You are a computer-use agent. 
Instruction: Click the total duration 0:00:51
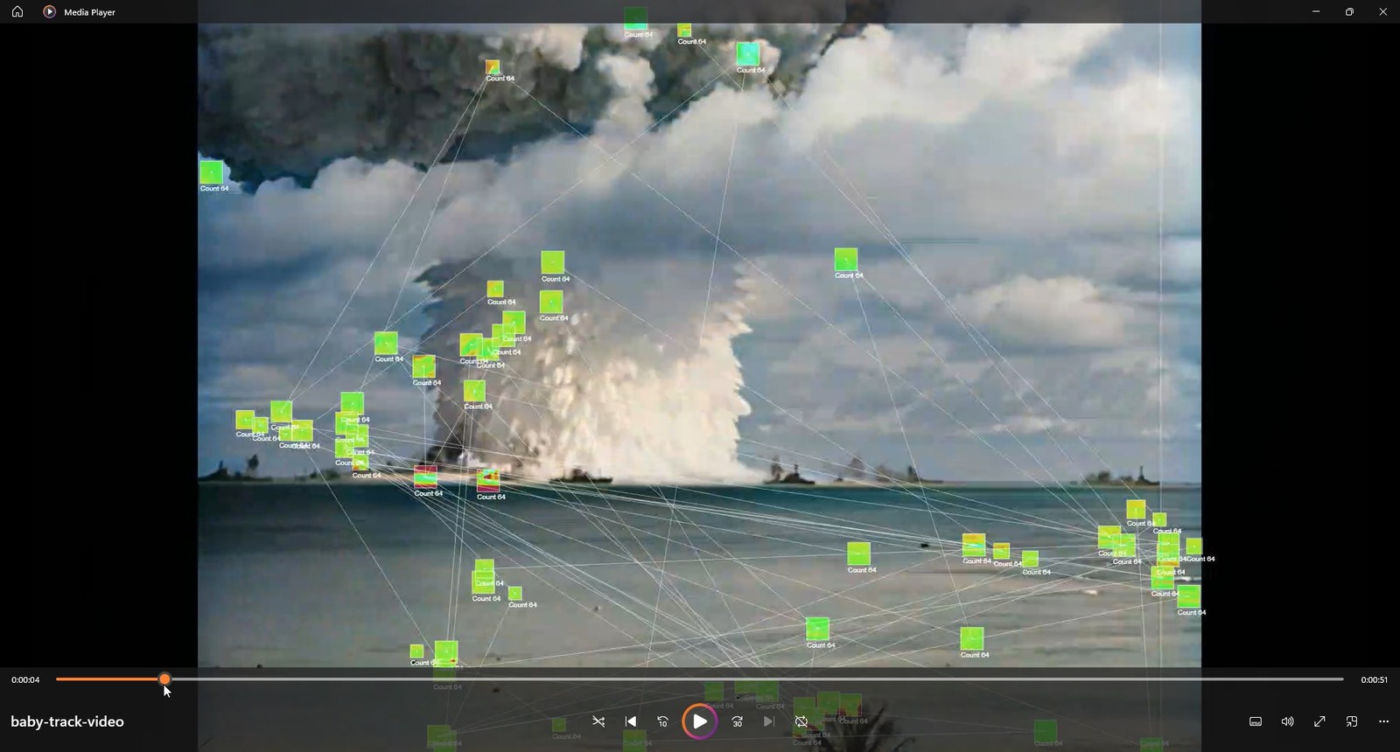click(x=1374, y=680)
